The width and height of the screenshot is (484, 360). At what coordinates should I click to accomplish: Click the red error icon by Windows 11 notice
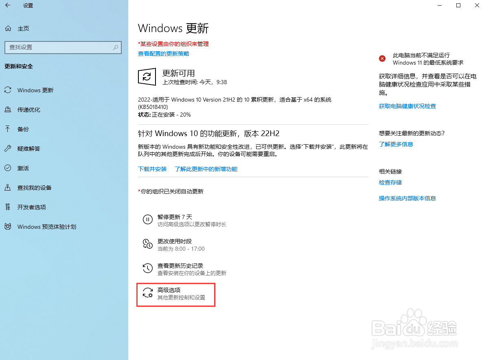point(382,59)
